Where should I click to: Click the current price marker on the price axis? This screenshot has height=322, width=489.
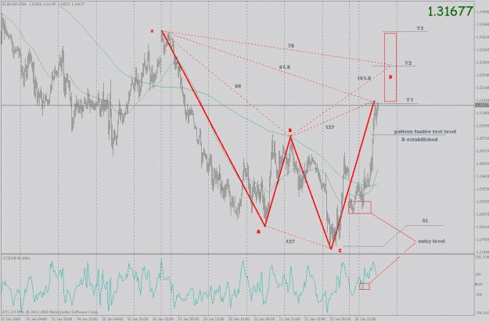(481, 106)
